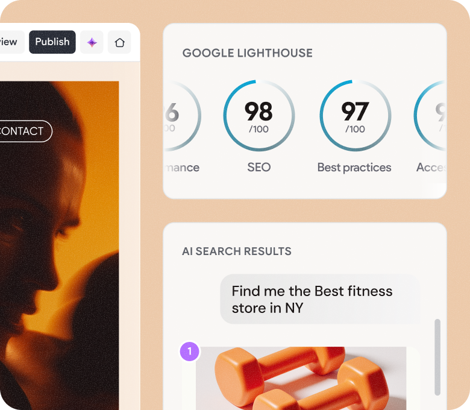The width and height of the screenshot is (470, 410).
Task: Click the Accessibility label under the gauge
Action: coord(431,168)
